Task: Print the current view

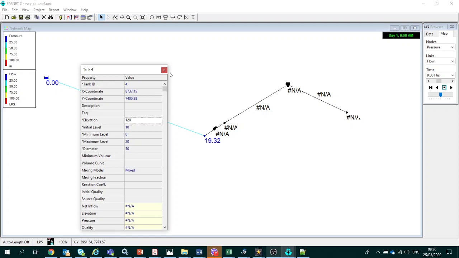Action: click(28, 17)
